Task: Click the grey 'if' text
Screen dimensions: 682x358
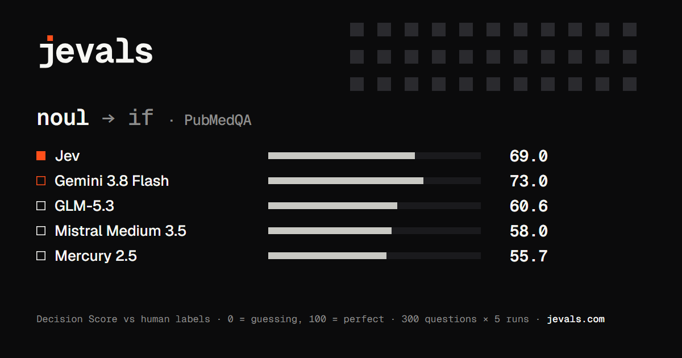Action: point(141,118)
